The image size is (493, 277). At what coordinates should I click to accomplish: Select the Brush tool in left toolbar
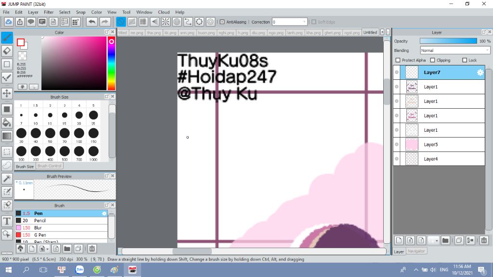(x=7, y=38)
